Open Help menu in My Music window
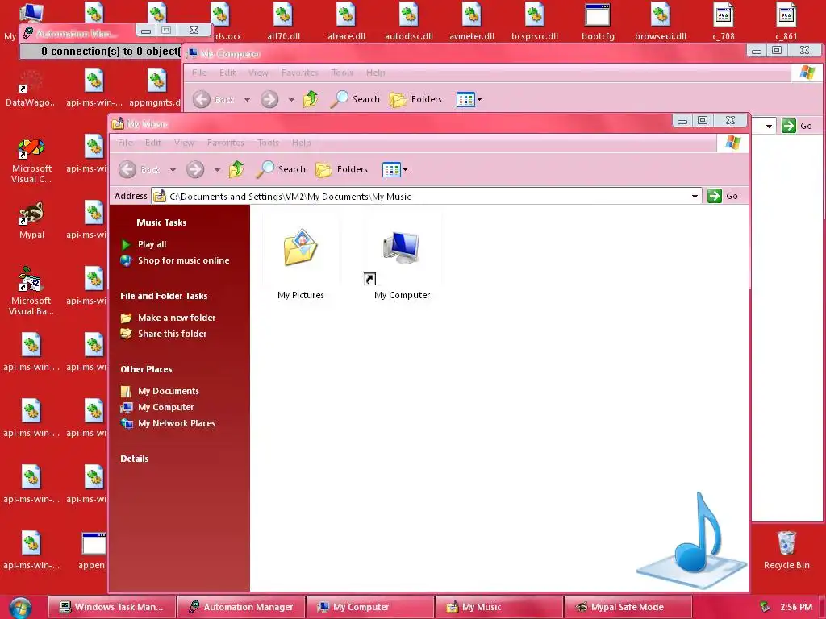 point(302,143)
